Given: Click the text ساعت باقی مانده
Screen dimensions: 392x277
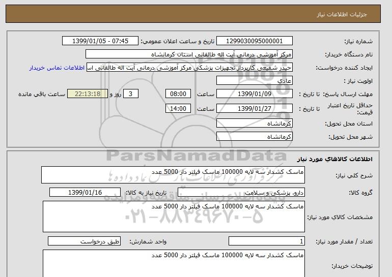Looking at the screenshot, I should [x=42, y=94].
